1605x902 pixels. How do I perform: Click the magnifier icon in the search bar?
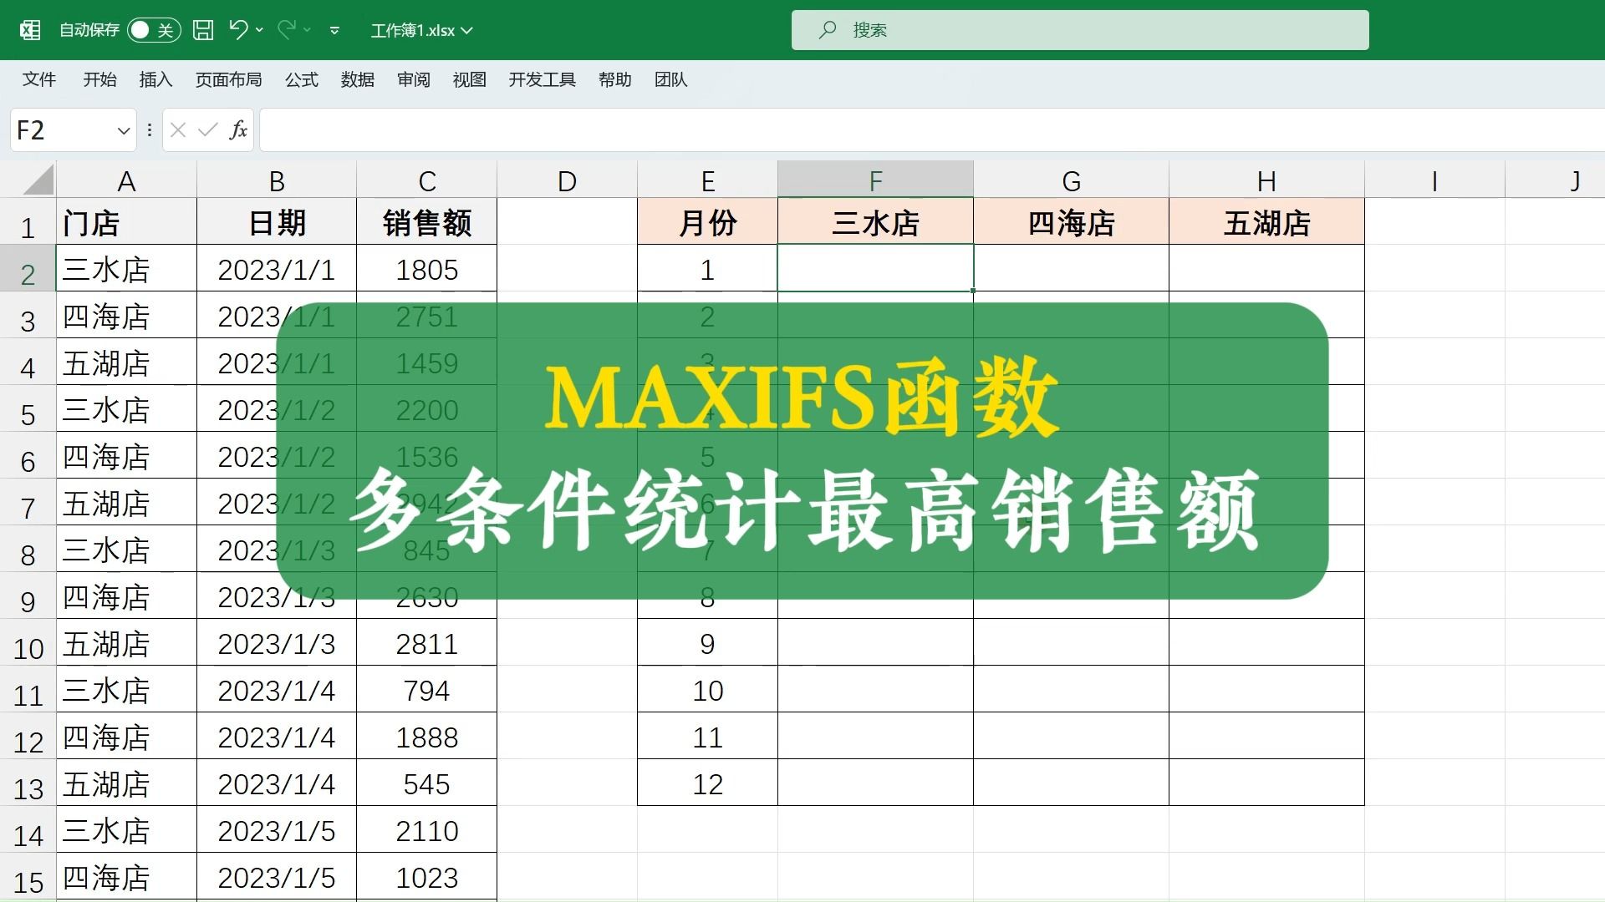828,30
